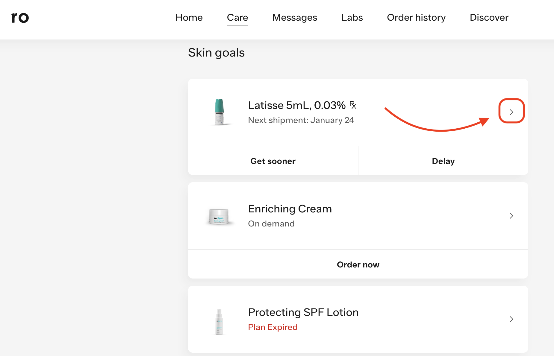The width and height of the screenshot is (554, 356).
Task: Click the Enriching Cream jar image
Action: (x=219, y=217)
